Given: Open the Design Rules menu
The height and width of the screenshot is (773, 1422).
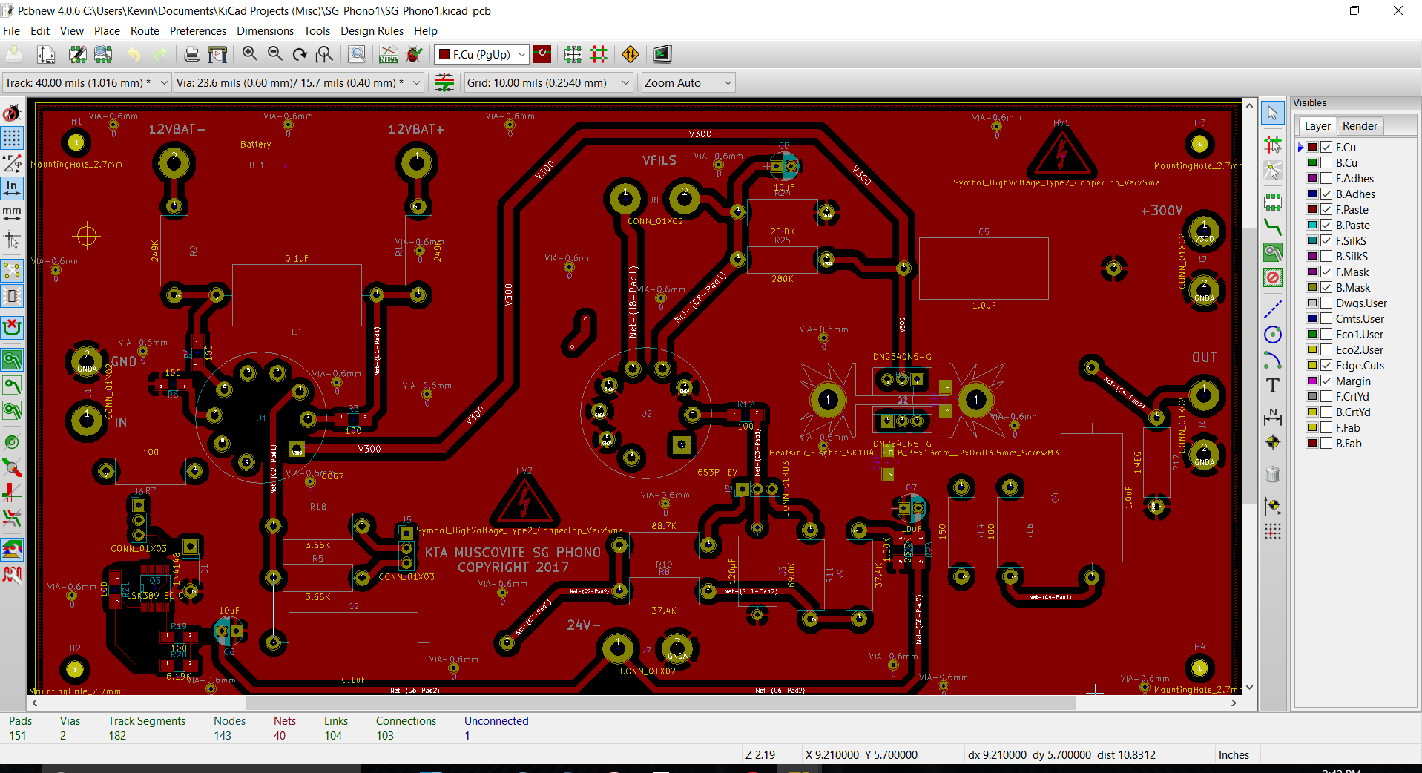Looking at the screenshot, I should [x=372, y=30].
